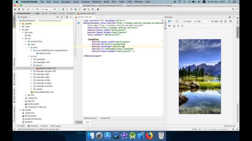
Task: Open the Analyze menu
Action: [x=85, y=2]
